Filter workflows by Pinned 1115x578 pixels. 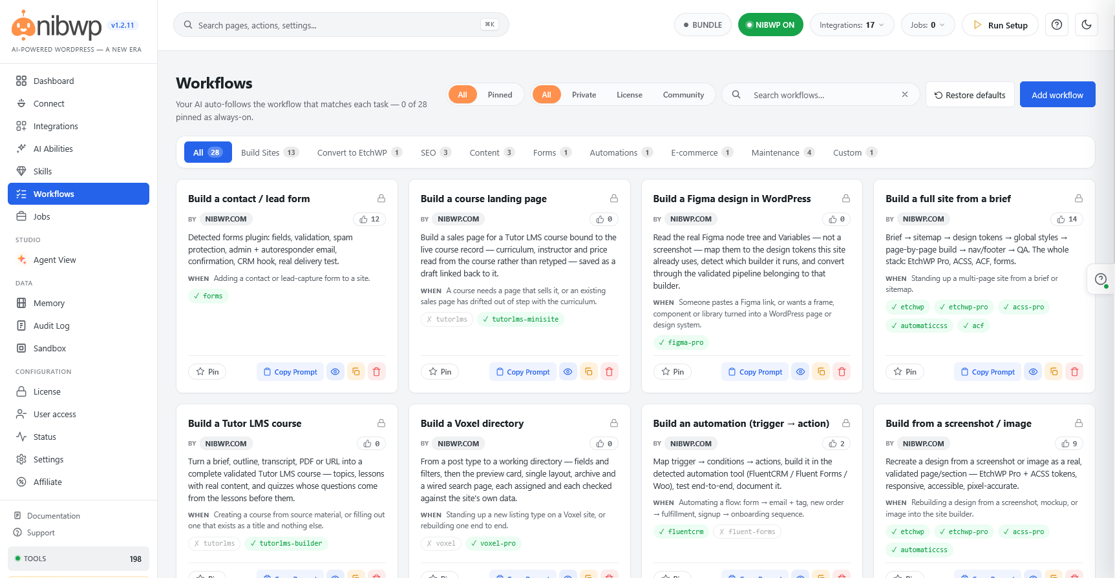pos(500,94)
